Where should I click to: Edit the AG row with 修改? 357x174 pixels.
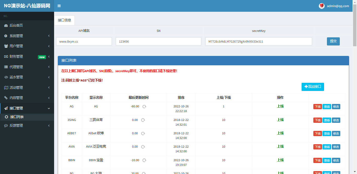coord(336,107)
